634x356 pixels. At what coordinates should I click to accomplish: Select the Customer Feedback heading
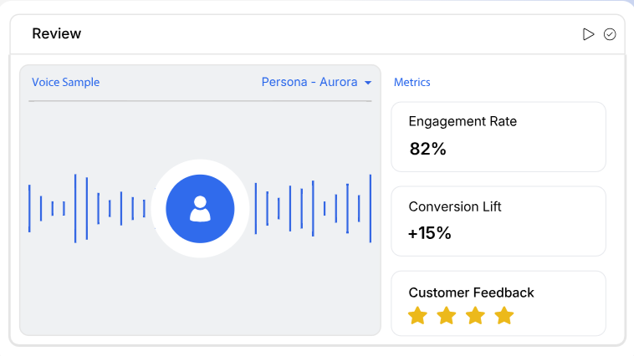(471, 292)
